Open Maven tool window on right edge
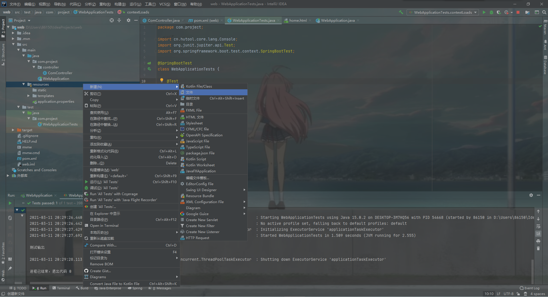 click(545, 27)
